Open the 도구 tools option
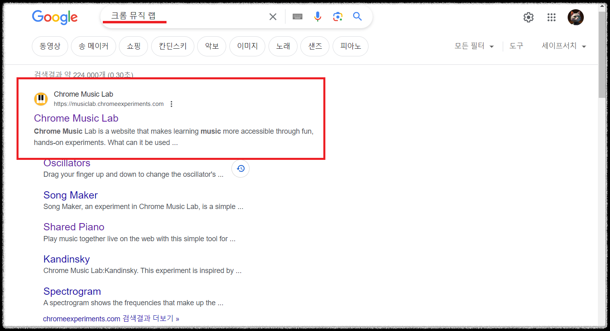 click(516, 46)
